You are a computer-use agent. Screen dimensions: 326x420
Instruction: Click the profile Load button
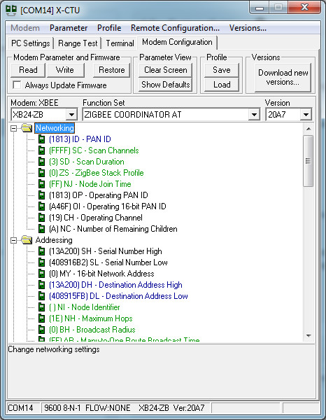[x=222, y=85]
